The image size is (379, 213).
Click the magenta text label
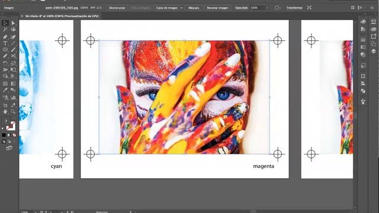click(264, 166)
